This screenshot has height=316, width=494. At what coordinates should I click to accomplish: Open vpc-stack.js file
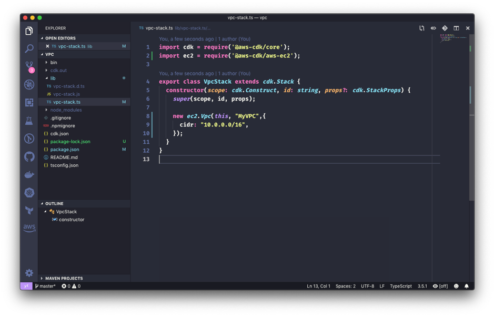point(84,94)
